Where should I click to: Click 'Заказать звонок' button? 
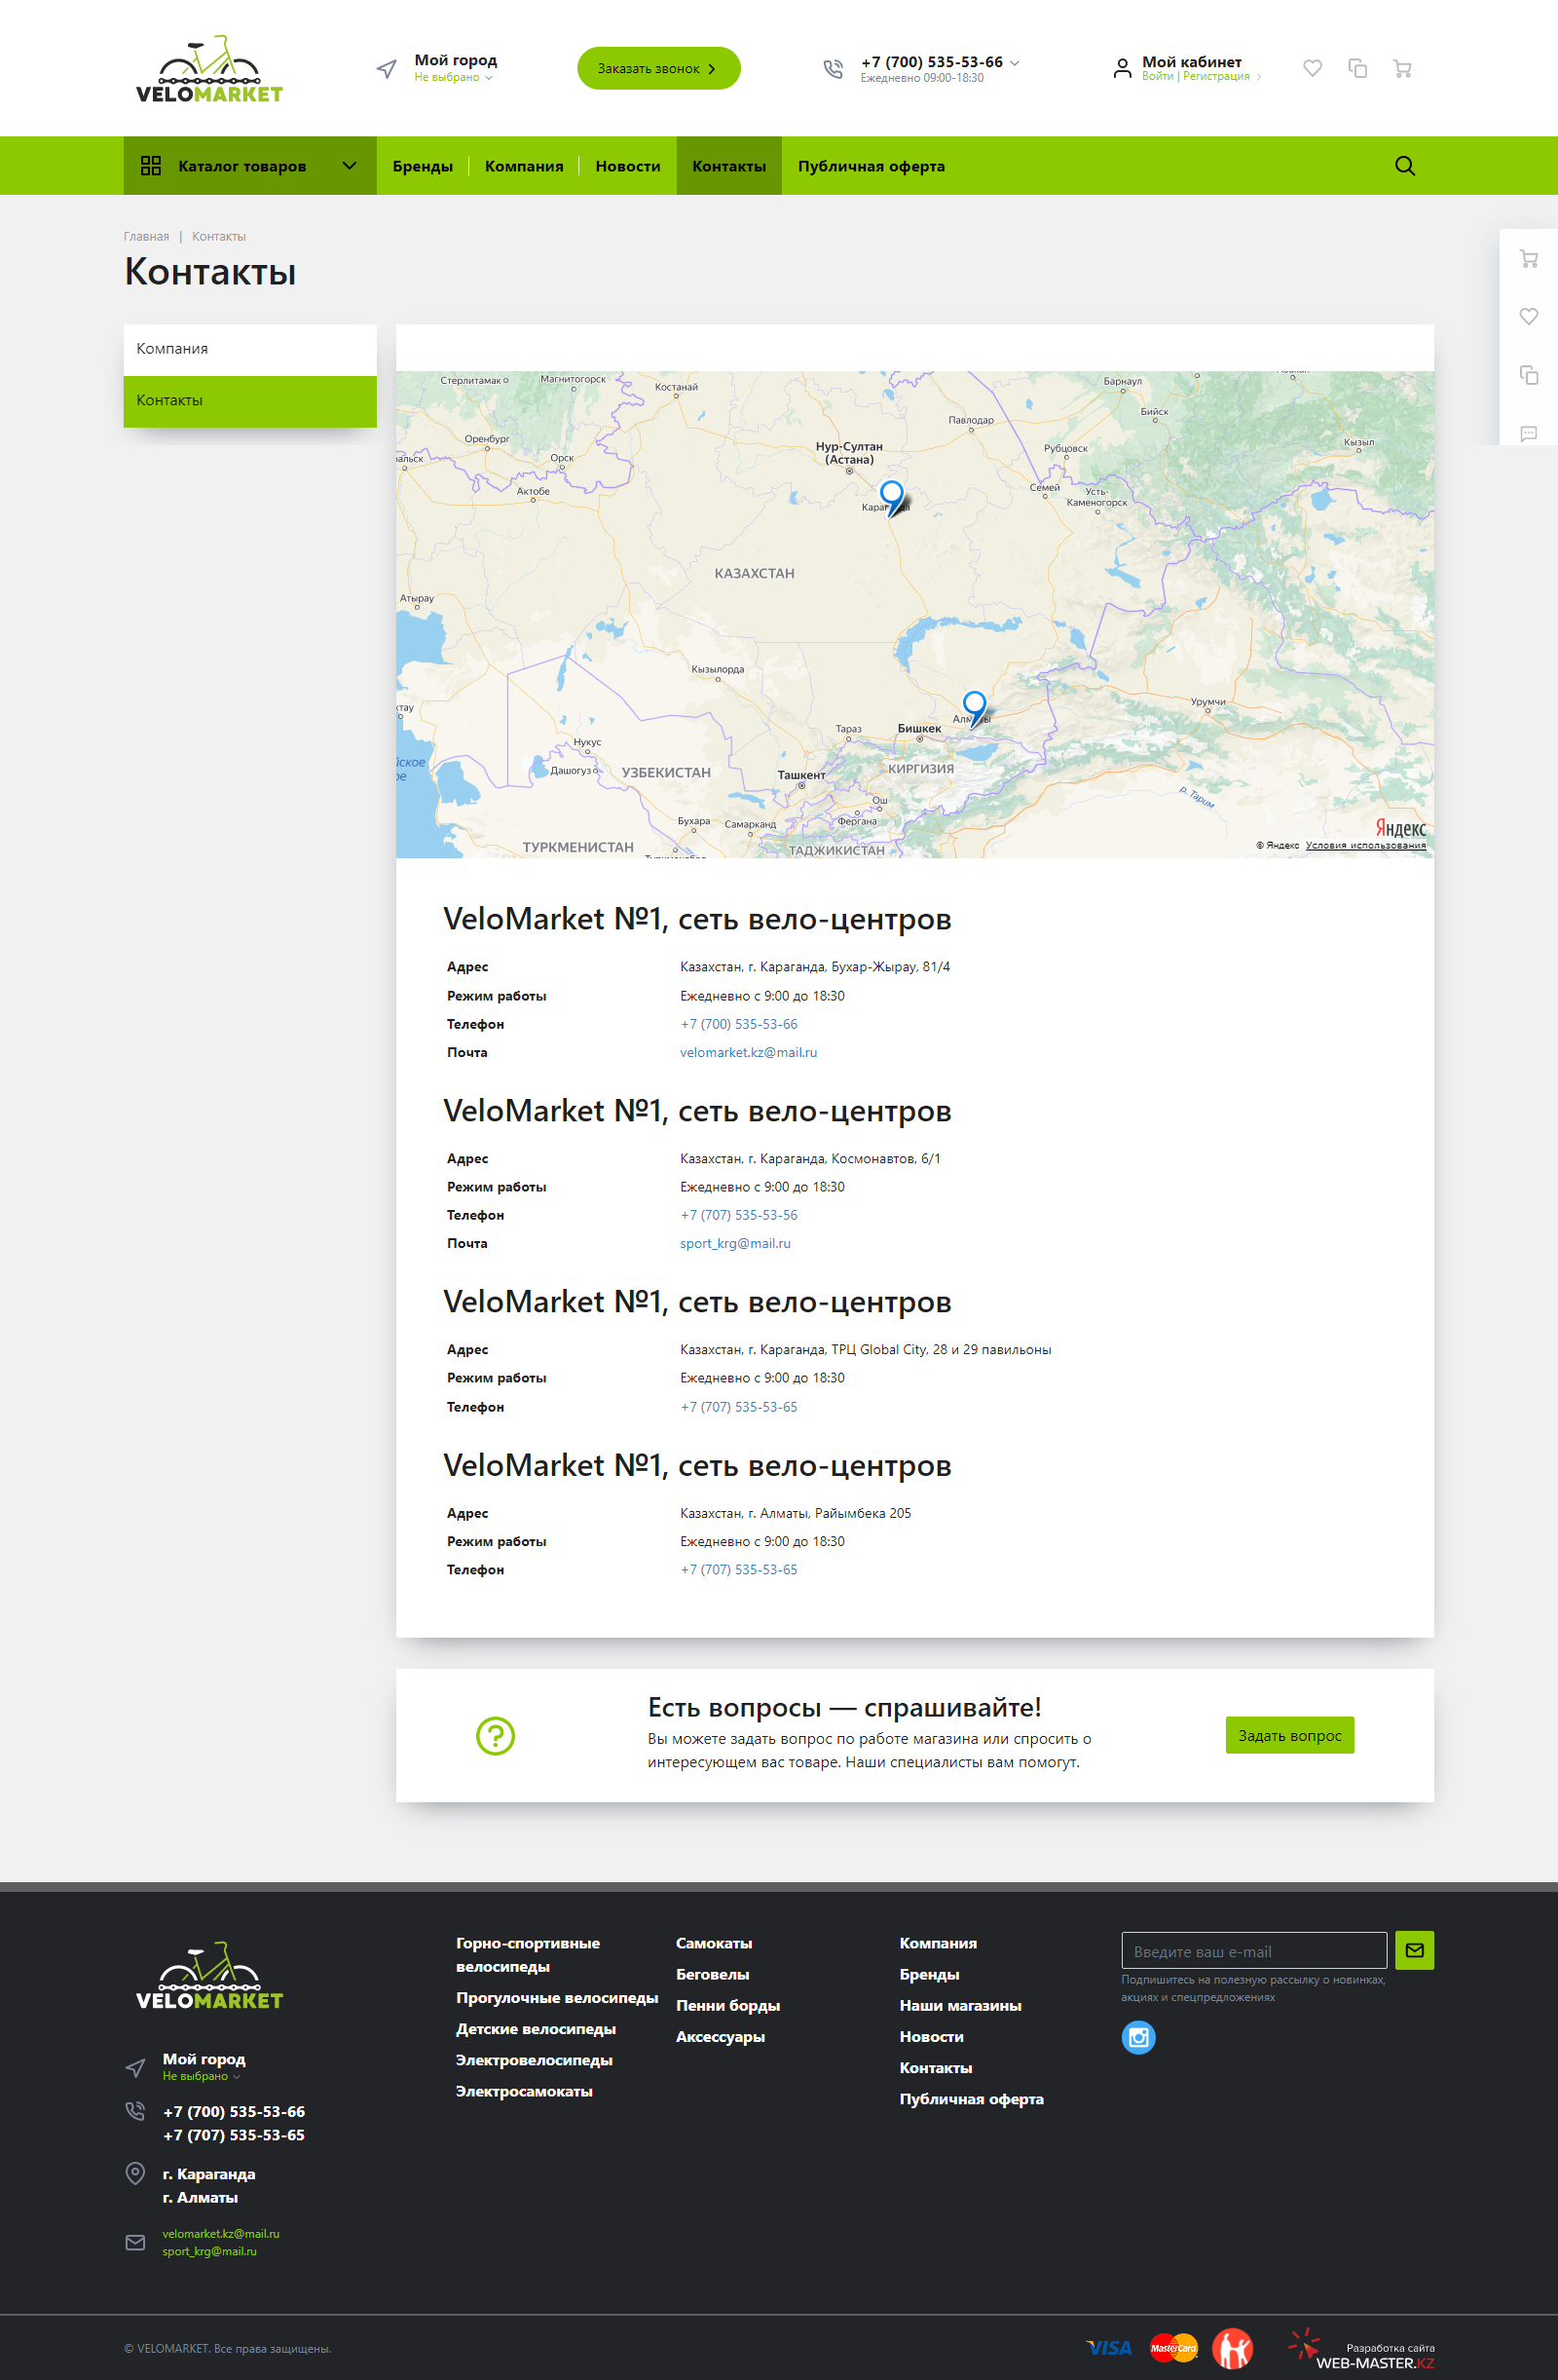point(658,68)
